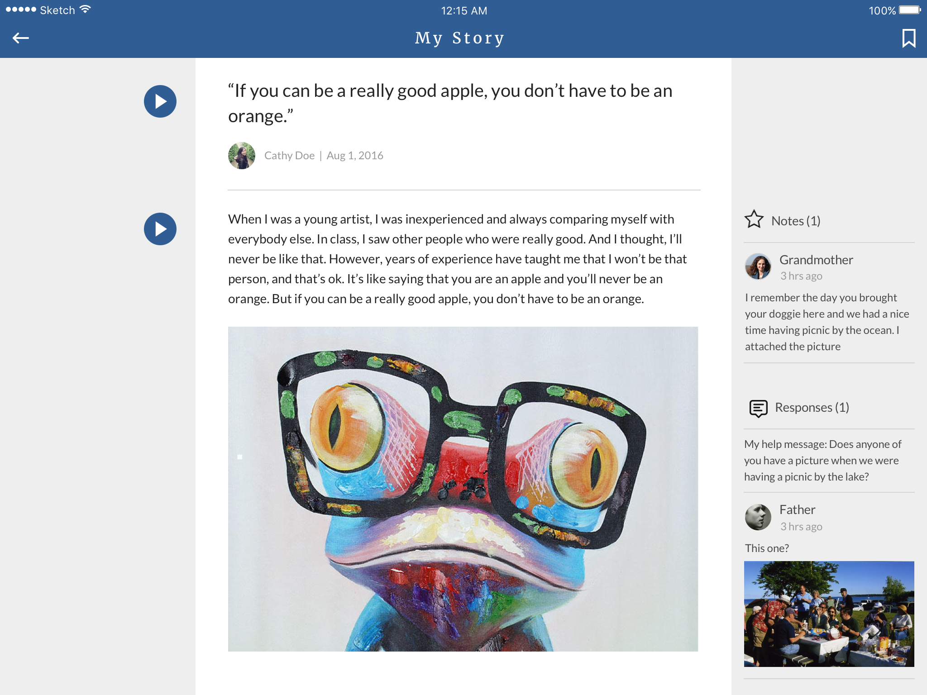The image size is (927, 695).
Task: Select the Father name label
Action: point(797,509)
